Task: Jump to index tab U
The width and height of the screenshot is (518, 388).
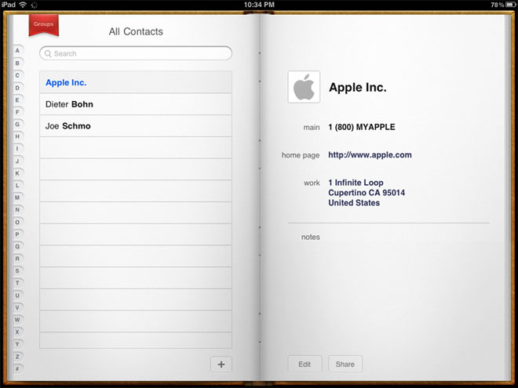Action: (x=17, y=296)
